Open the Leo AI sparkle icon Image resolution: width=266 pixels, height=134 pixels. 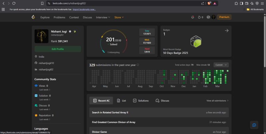tap(252, 3)
